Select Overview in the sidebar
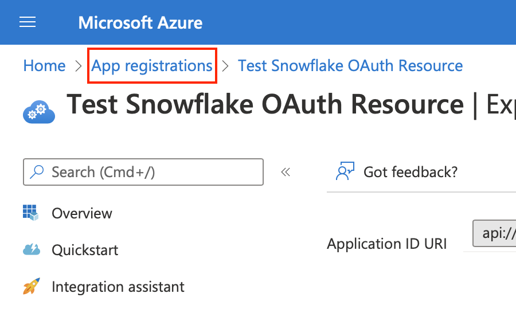516x313 pixels. [82, 213]
